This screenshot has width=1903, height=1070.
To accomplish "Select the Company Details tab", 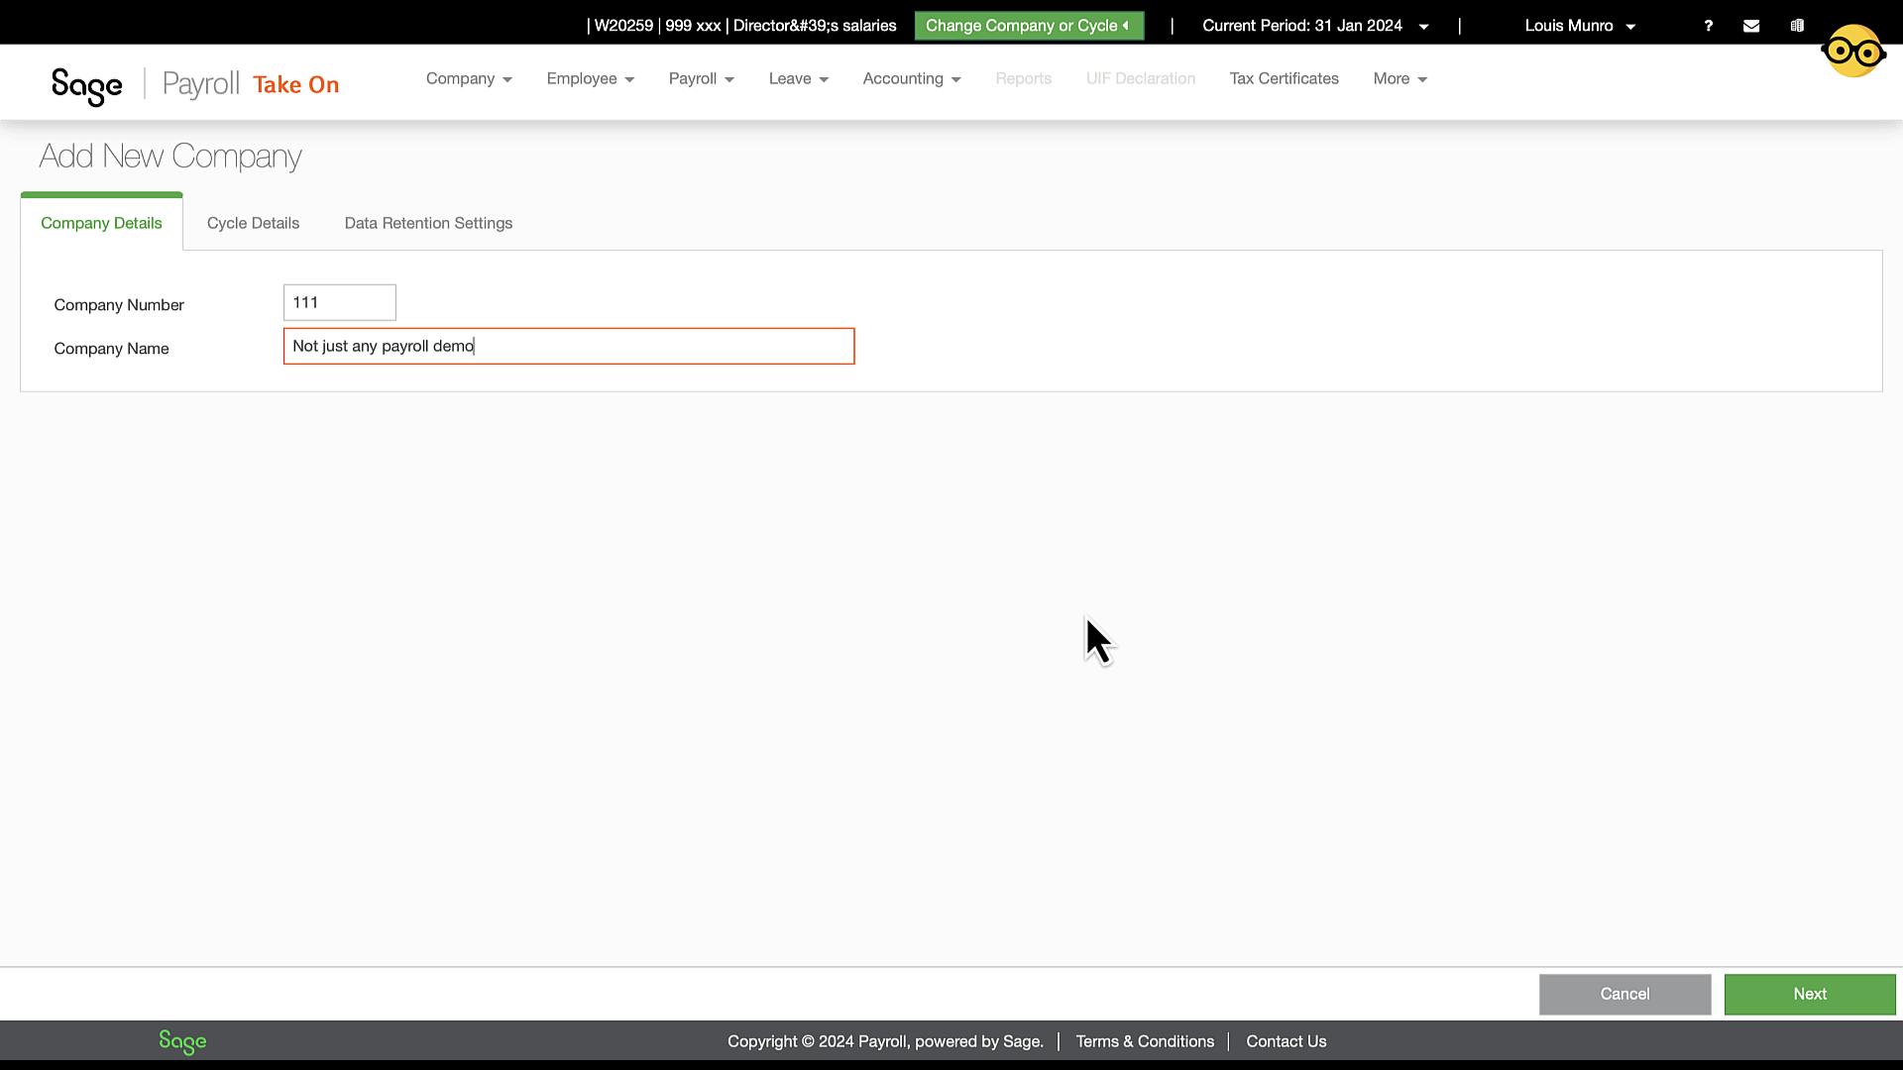I will click(x=101, y=223).
